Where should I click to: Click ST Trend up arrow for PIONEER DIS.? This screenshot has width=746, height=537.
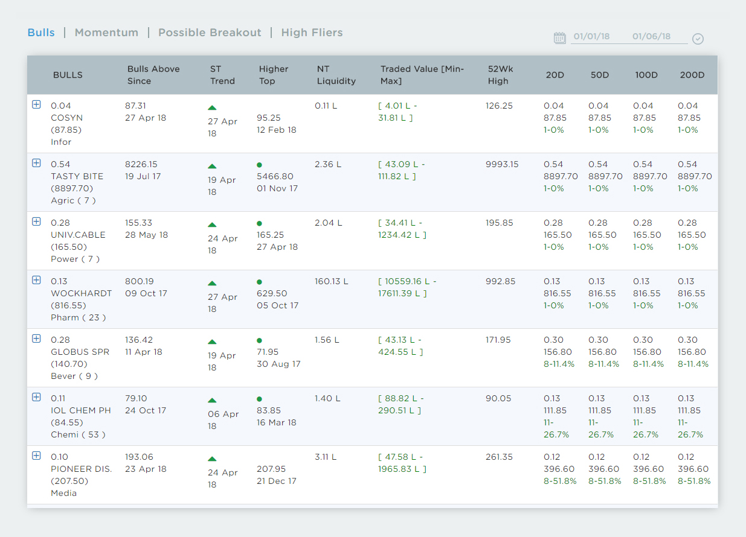(x=212, y=459)
